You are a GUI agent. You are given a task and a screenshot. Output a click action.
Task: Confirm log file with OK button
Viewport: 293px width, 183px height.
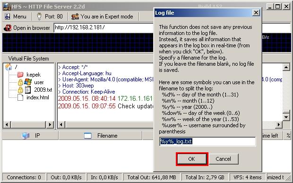pos(192,159)
